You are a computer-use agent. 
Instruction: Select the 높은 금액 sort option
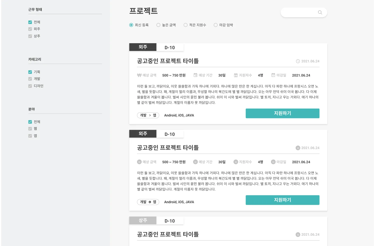click(158, 25)
